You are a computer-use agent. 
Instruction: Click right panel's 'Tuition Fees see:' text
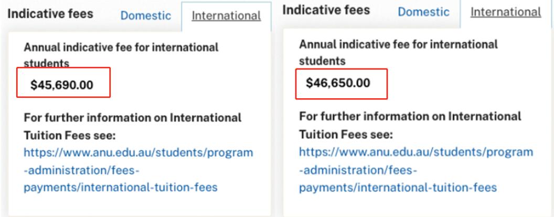pos(345,134)
